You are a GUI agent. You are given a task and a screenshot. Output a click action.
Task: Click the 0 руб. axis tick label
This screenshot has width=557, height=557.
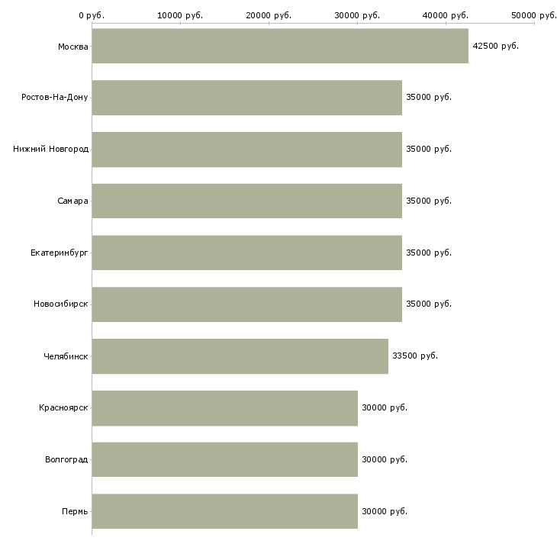tap(92, 15)
